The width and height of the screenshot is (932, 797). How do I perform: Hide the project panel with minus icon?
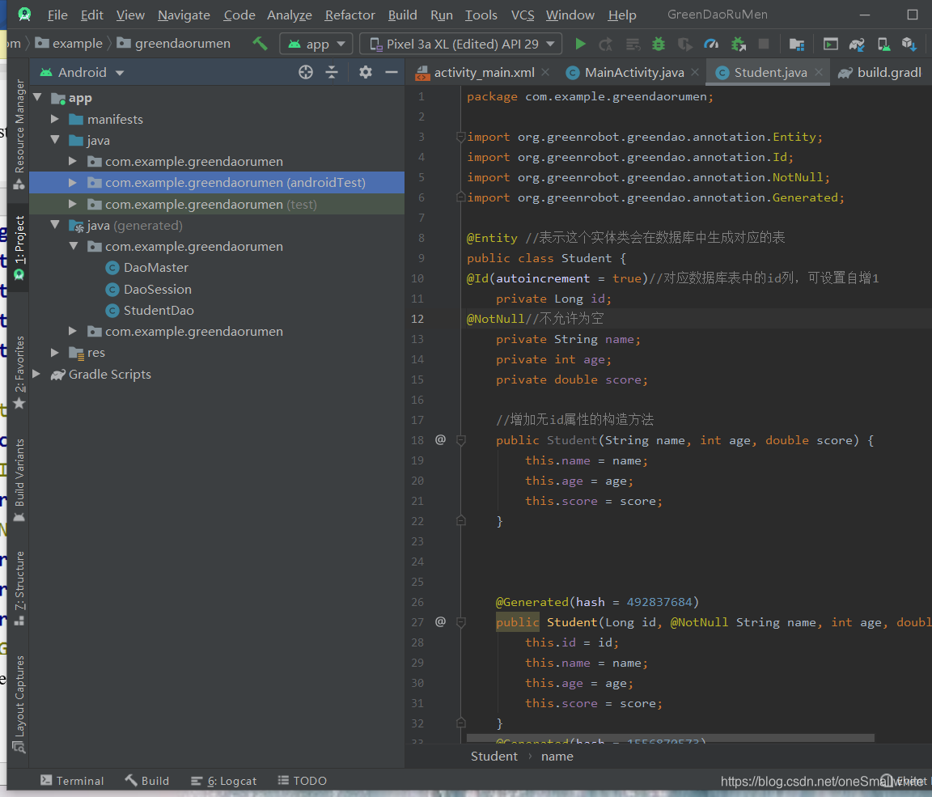(x=391, y=73)
